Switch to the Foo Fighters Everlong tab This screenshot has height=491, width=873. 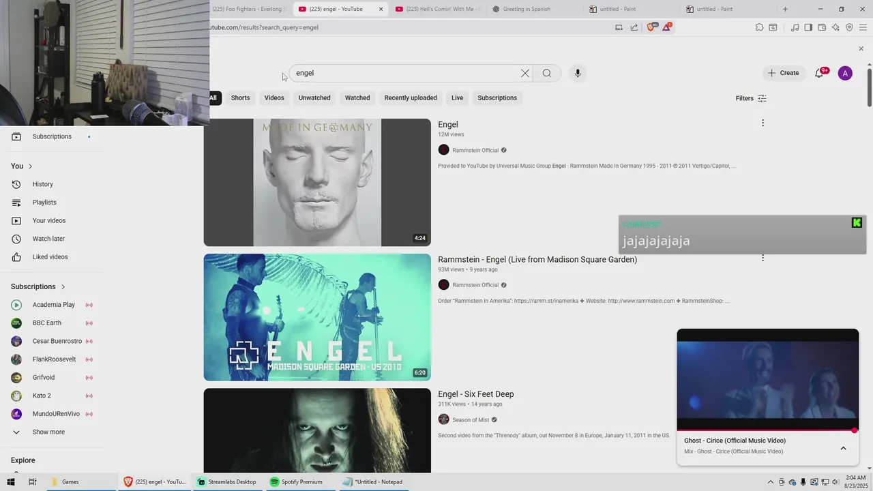tap(248, 9)
